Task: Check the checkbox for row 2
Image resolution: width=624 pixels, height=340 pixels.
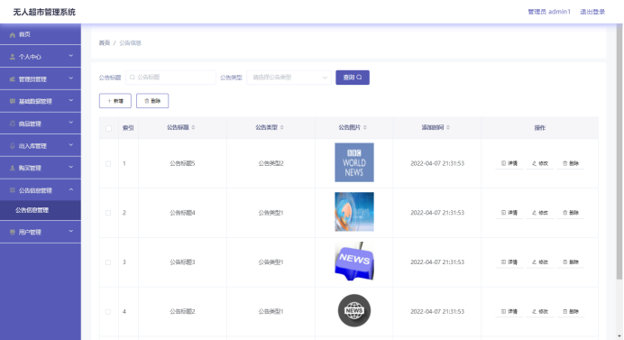Action: [108, 213]
